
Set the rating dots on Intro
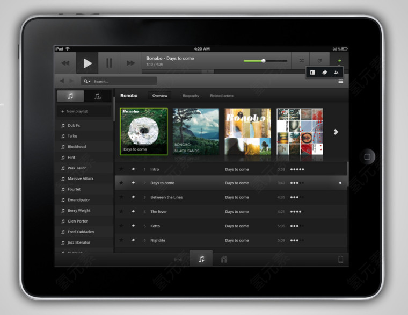click(297, 169)
